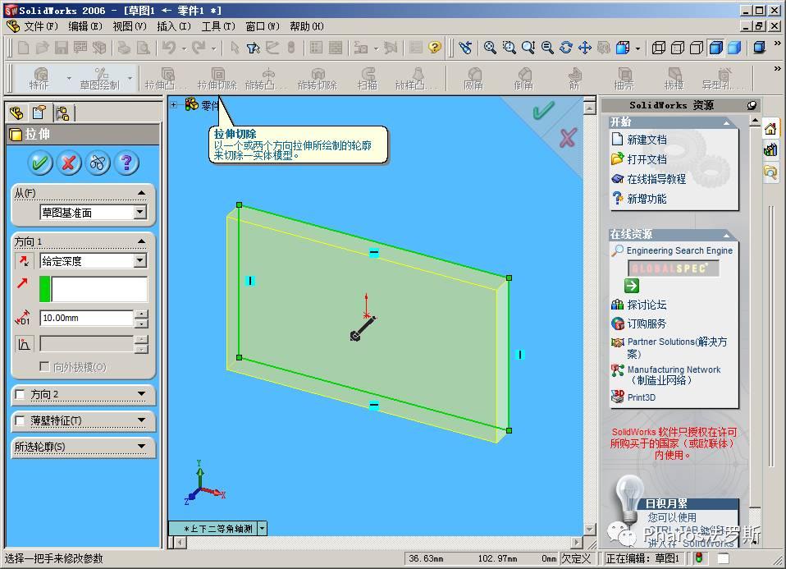This screenshot has height=569, width=786.
Task: Click the Previous View icon
Action: click(x=465, y=48)
